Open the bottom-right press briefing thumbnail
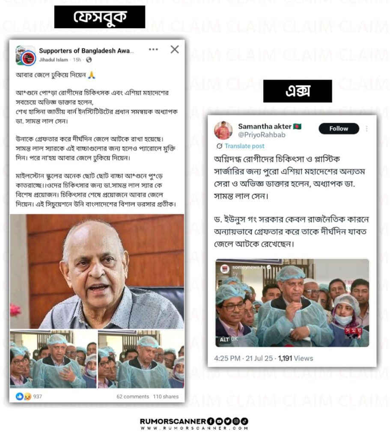This screenshot has height=438, width=390. [x=141, y=359]
